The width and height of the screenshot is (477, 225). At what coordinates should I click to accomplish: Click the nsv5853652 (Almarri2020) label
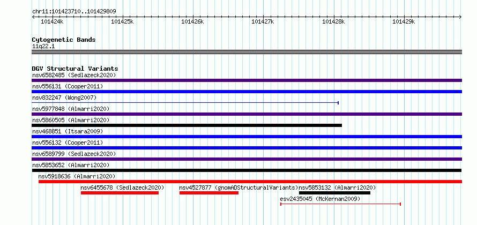click(71, 165)
